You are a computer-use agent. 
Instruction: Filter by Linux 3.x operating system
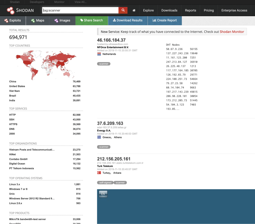point(15,184)
